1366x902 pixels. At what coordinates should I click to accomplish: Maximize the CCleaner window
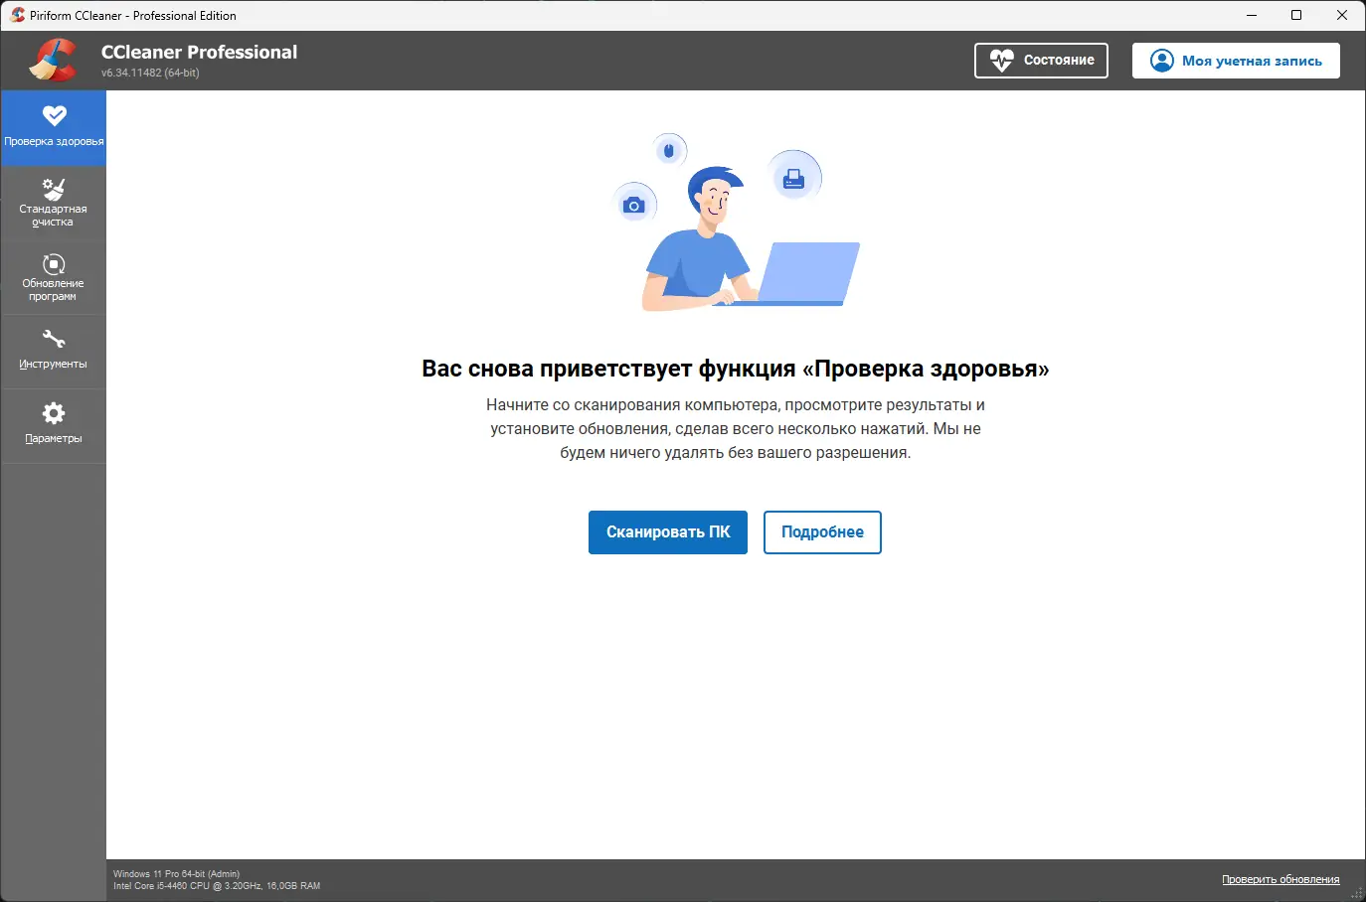pos(1296,15)
